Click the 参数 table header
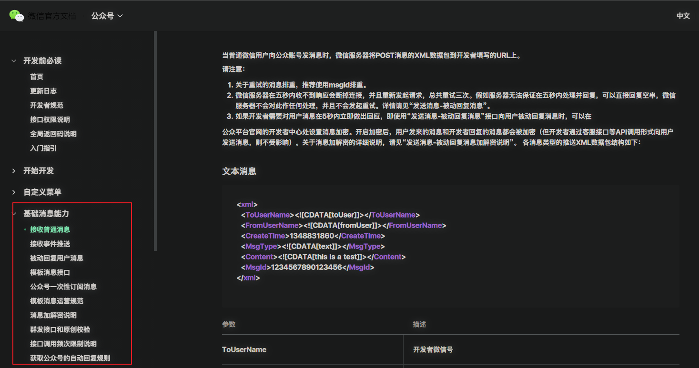 pyautogui.click(x=229, y=324)
